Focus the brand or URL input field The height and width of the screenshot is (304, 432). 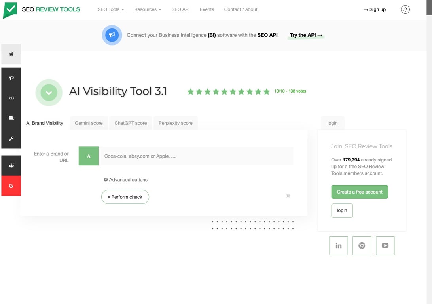click(x=196, y=156)
